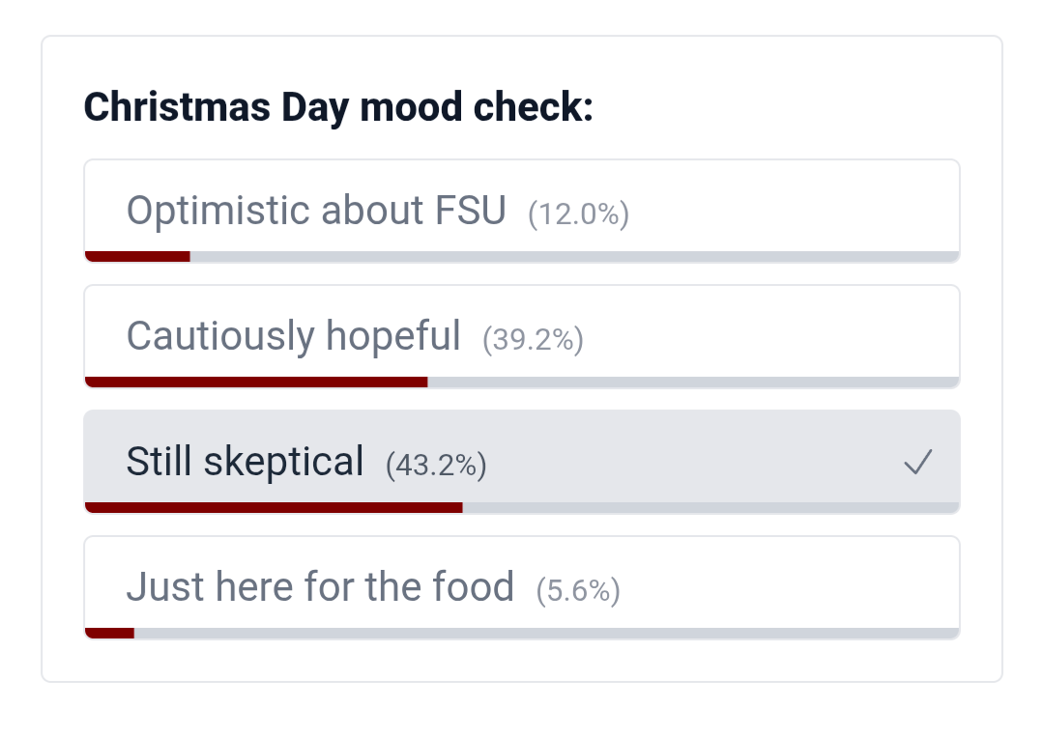This screenshot has width=1044, height=737.
Task: Click the "Still skeptical" option label
Action: tap(245, 462)
